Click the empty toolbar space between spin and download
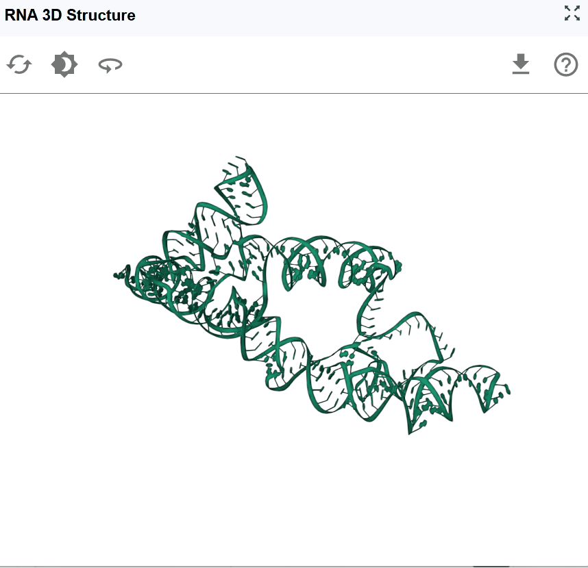Screen dimensions: 588x568 (x=317, y=64)
